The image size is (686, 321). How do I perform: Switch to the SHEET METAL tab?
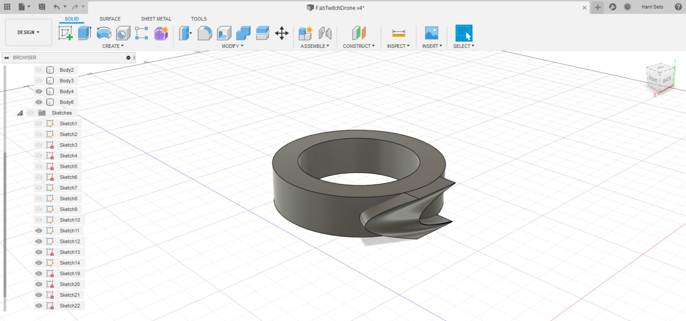[156, 19]
